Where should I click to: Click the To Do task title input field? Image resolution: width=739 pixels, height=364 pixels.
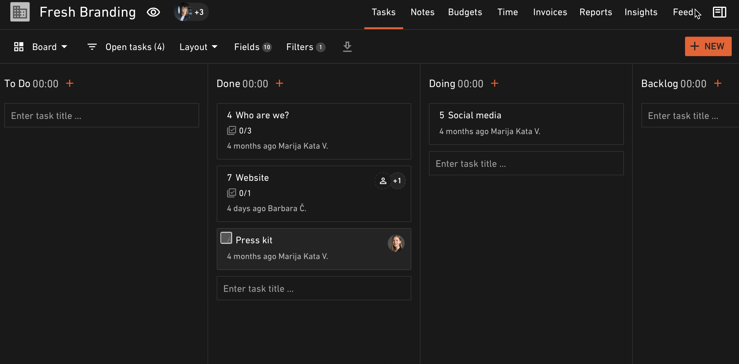[102, 115]
